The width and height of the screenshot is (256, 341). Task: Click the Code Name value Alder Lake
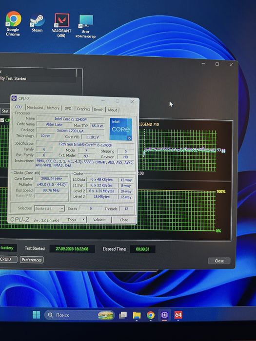tap(54, 124)
